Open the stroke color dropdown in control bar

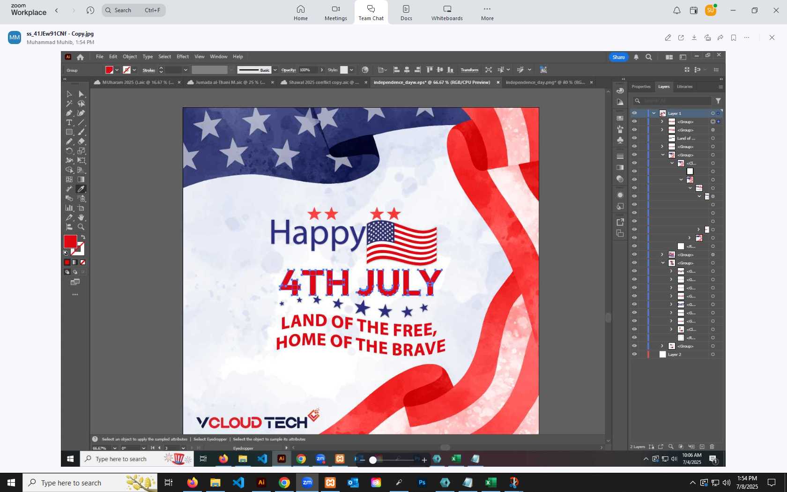[x=134, y=70]
